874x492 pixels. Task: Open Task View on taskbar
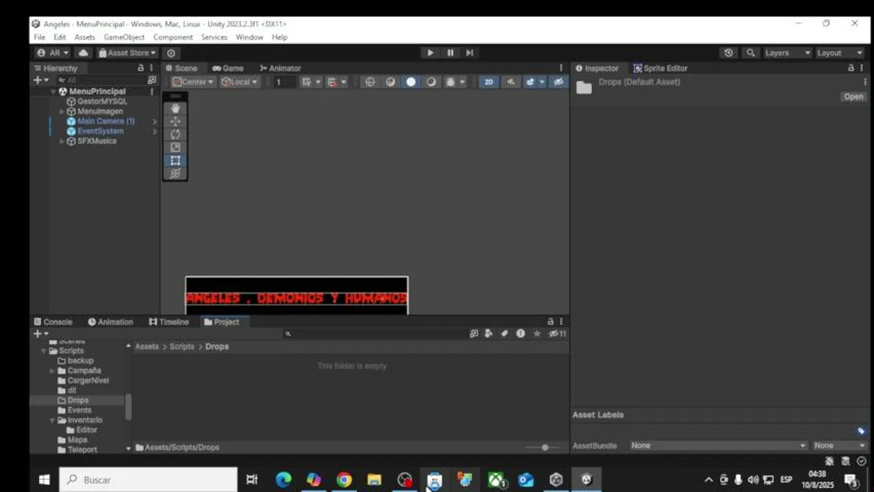(x=252, y=480)
